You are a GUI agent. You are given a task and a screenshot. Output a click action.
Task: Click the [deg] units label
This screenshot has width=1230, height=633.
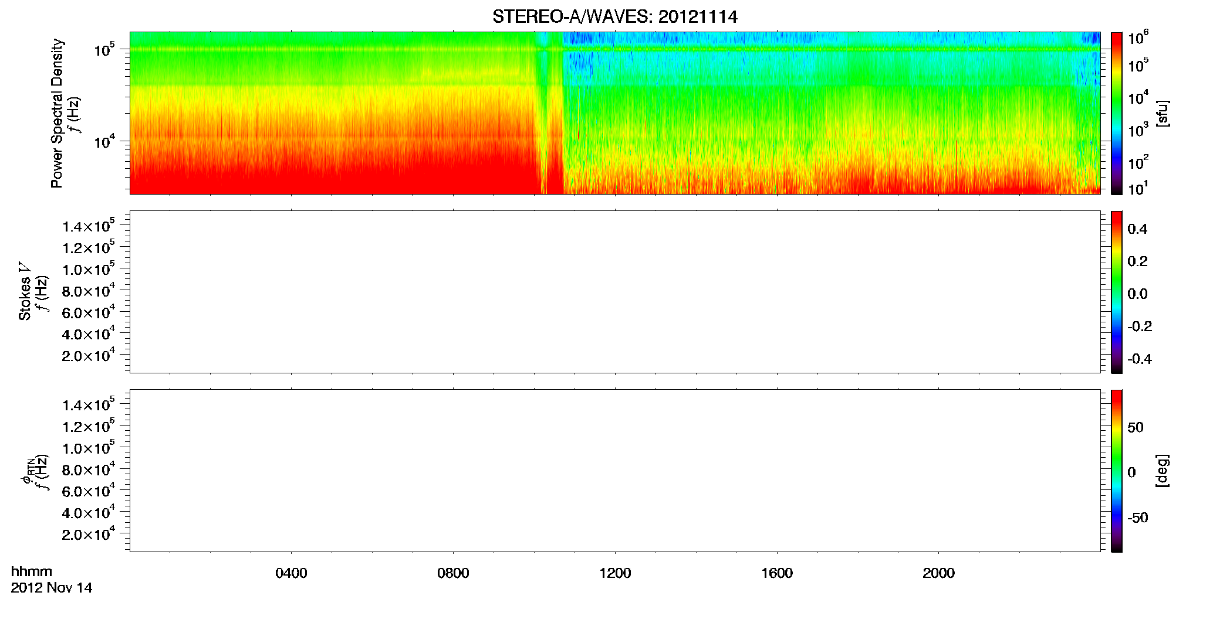(1163, 471)
